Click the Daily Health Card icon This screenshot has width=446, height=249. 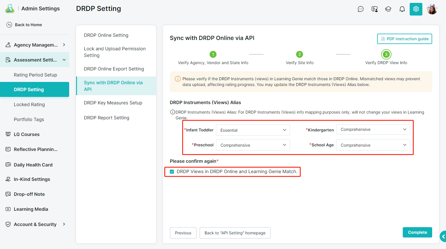click(x=8, y=165)
